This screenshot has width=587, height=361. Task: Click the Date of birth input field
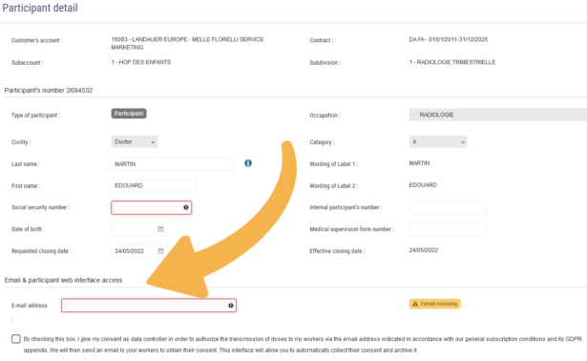(x=139, y=229)
